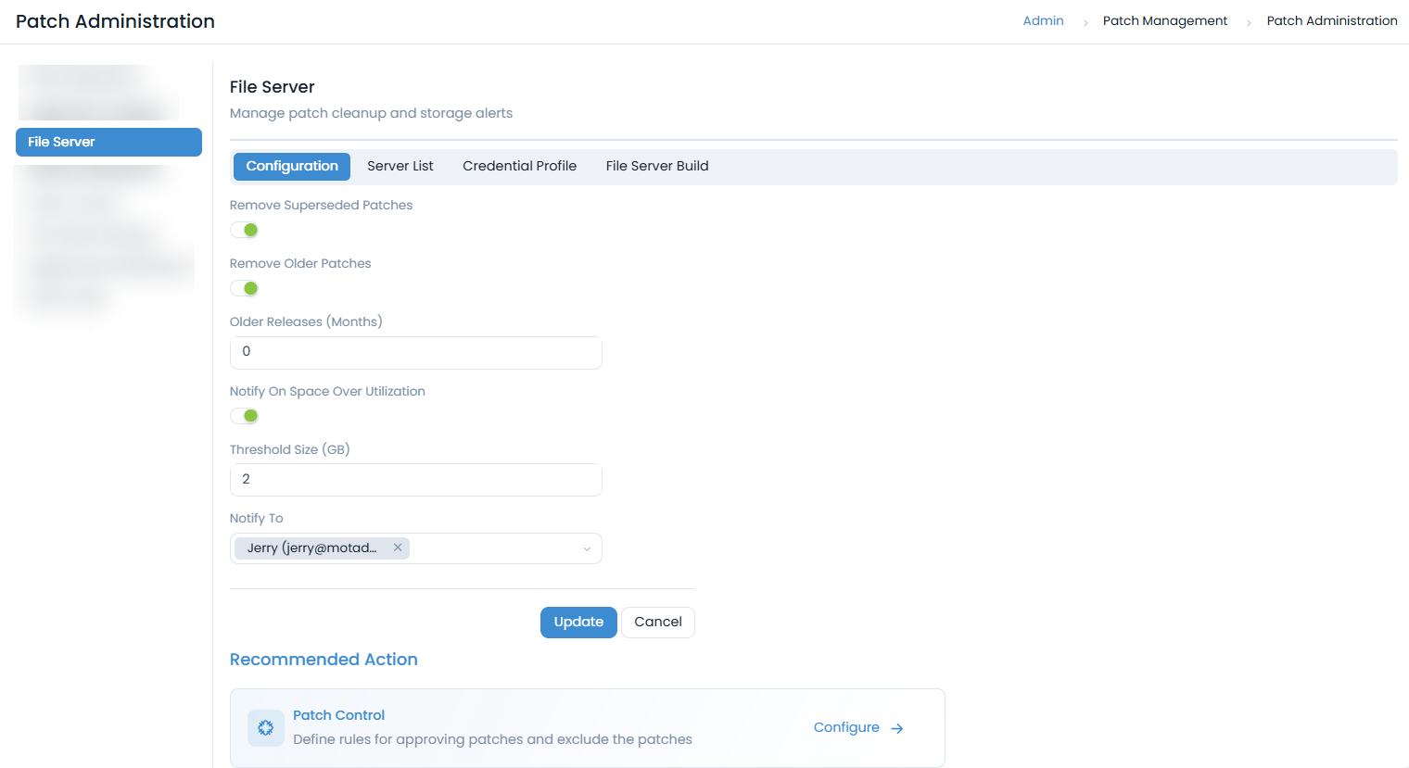Focus the Older Releases (Months) field
Image resolution: width=1409 pixels, height=768 pixels.
pyautogui.click(x=415, y=352)
